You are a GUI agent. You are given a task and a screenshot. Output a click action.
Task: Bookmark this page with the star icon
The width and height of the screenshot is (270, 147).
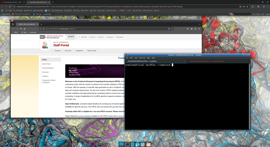(172, 29)
